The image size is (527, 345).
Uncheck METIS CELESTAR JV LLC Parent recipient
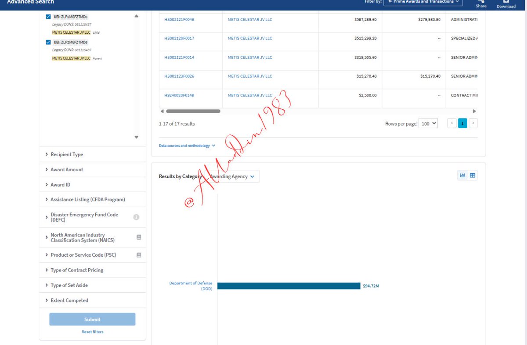tap(48, 42)
